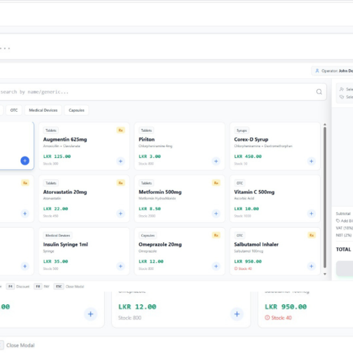Select the Medical Devices filter
Viewport: 353px width, 353px height.
pos(44,110)
